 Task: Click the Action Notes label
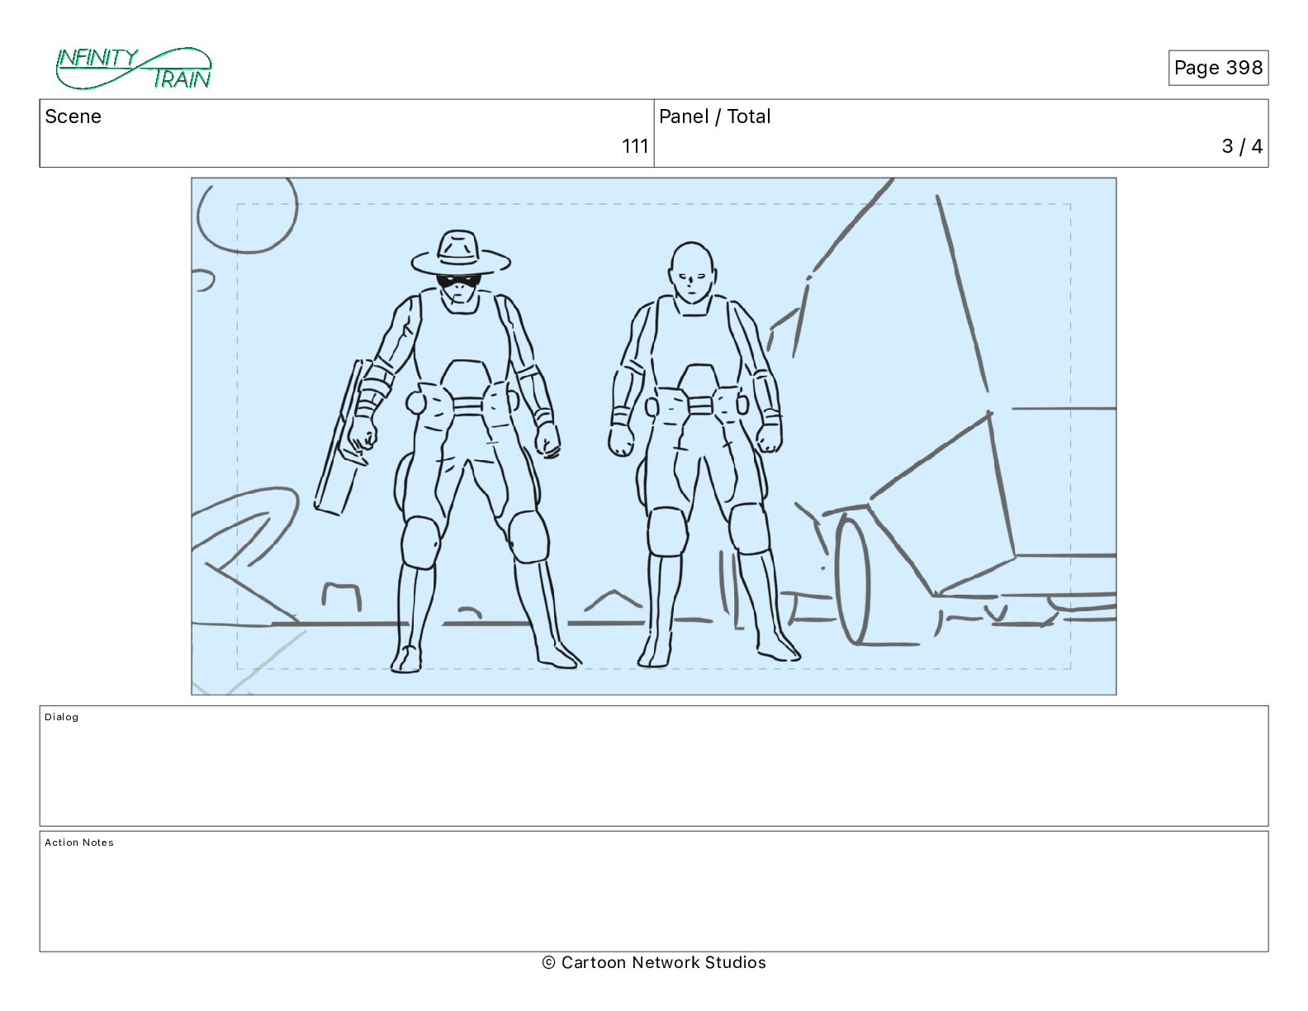(x=79, y=842)
